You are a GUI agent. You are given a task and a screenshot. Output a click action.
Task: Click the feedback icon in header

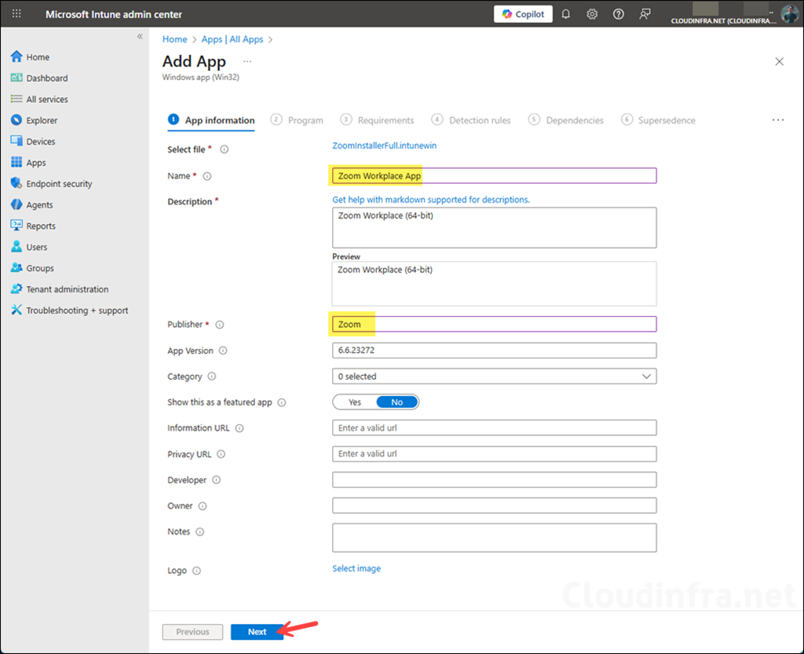coord(645,14)
